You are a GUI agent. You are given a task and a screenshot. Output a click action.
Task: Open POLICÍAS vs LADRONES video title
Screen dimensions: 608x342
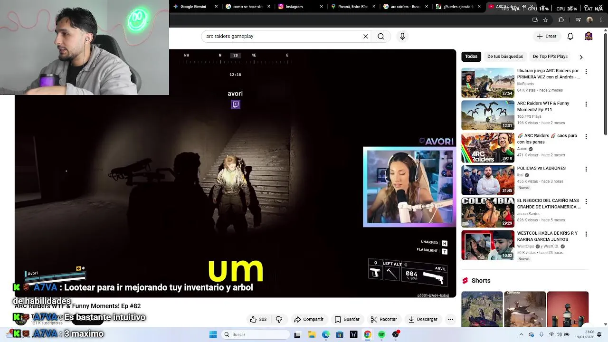tap(541, 168)
